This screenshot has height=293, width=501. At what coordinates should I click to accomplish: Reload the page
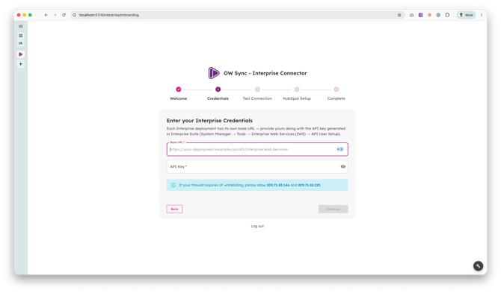tap(64, 15)
